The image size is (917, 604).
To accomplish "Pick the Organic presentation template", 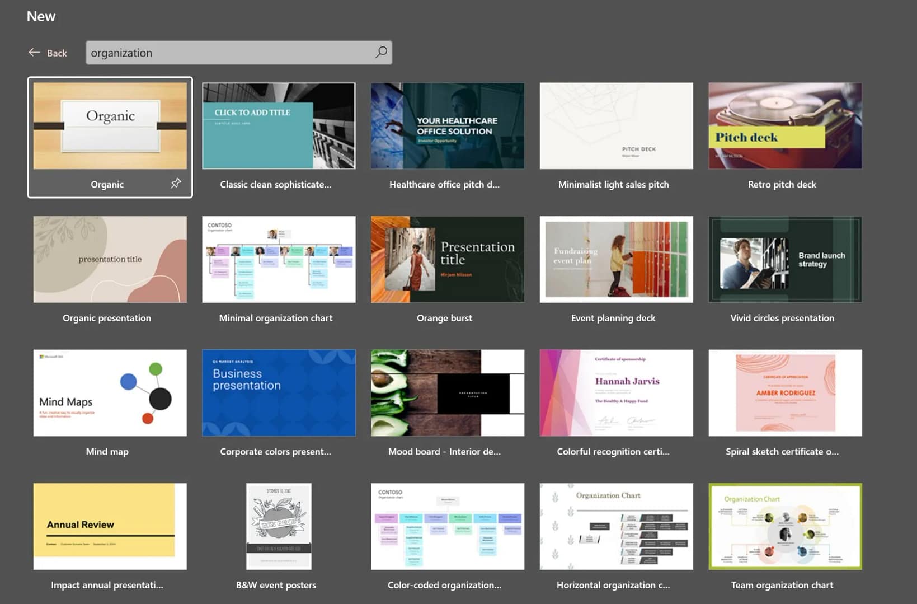I will click(x=110, y=259).
